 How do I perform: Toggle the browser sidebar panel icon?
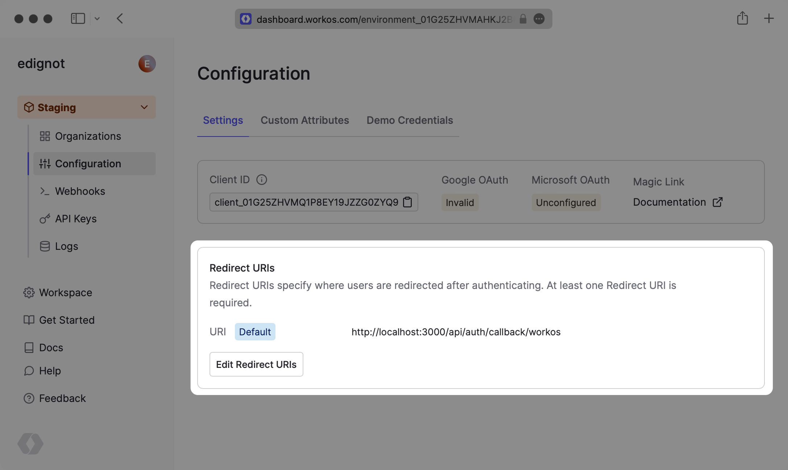78,18
